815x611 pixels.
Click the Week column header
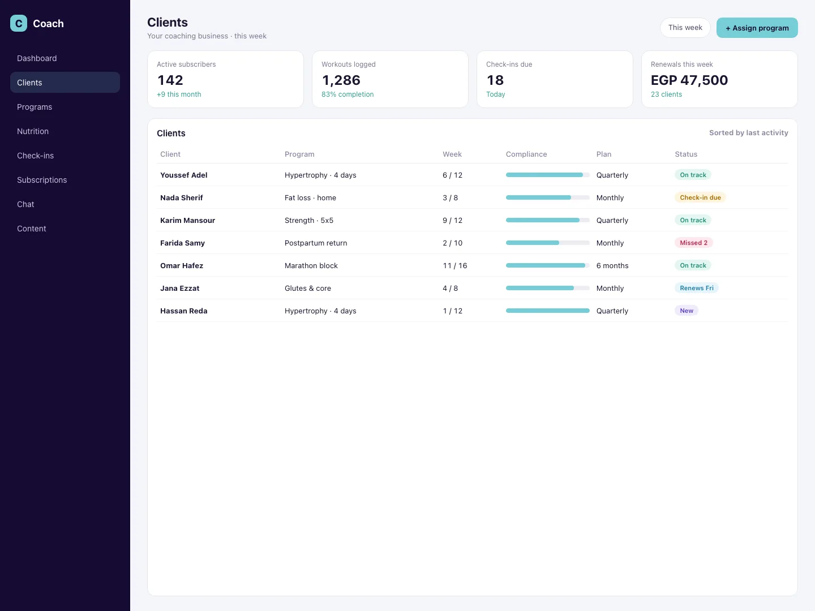click(x=452, y=154)
